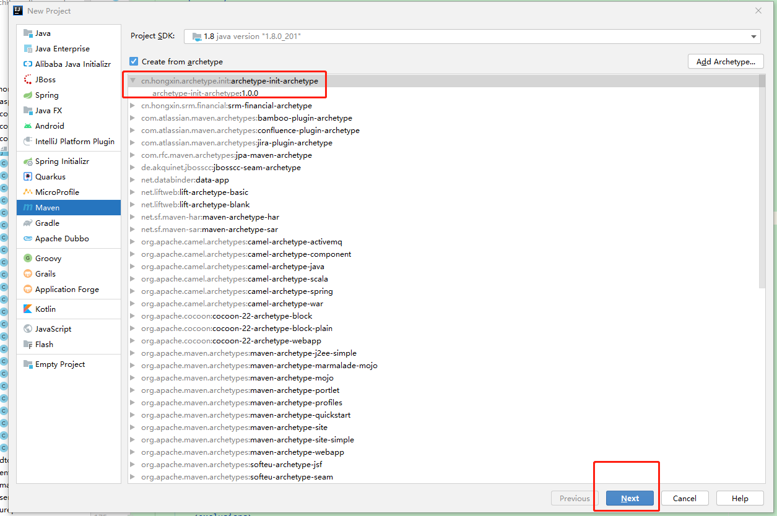Click the Maven icon in sidebar
The image size is (777, 516).
pyautogui.click(x=27, y=208)
